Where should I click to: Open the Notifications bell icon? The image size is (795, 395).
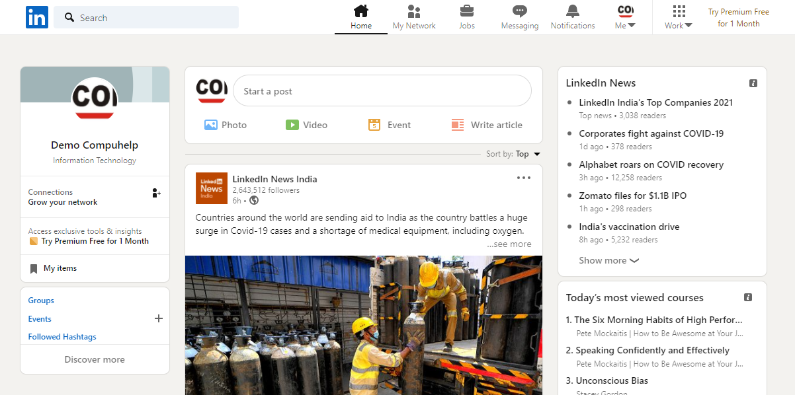[x=572, y=11]
